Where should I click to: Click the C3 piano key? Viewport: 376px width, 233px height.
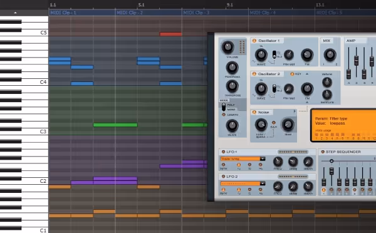(24, 132)
